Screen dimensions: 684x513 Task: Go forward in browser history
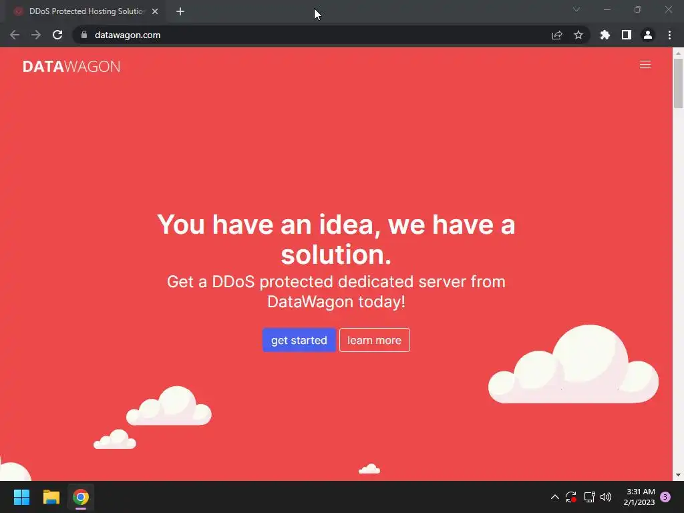point(36,35)
